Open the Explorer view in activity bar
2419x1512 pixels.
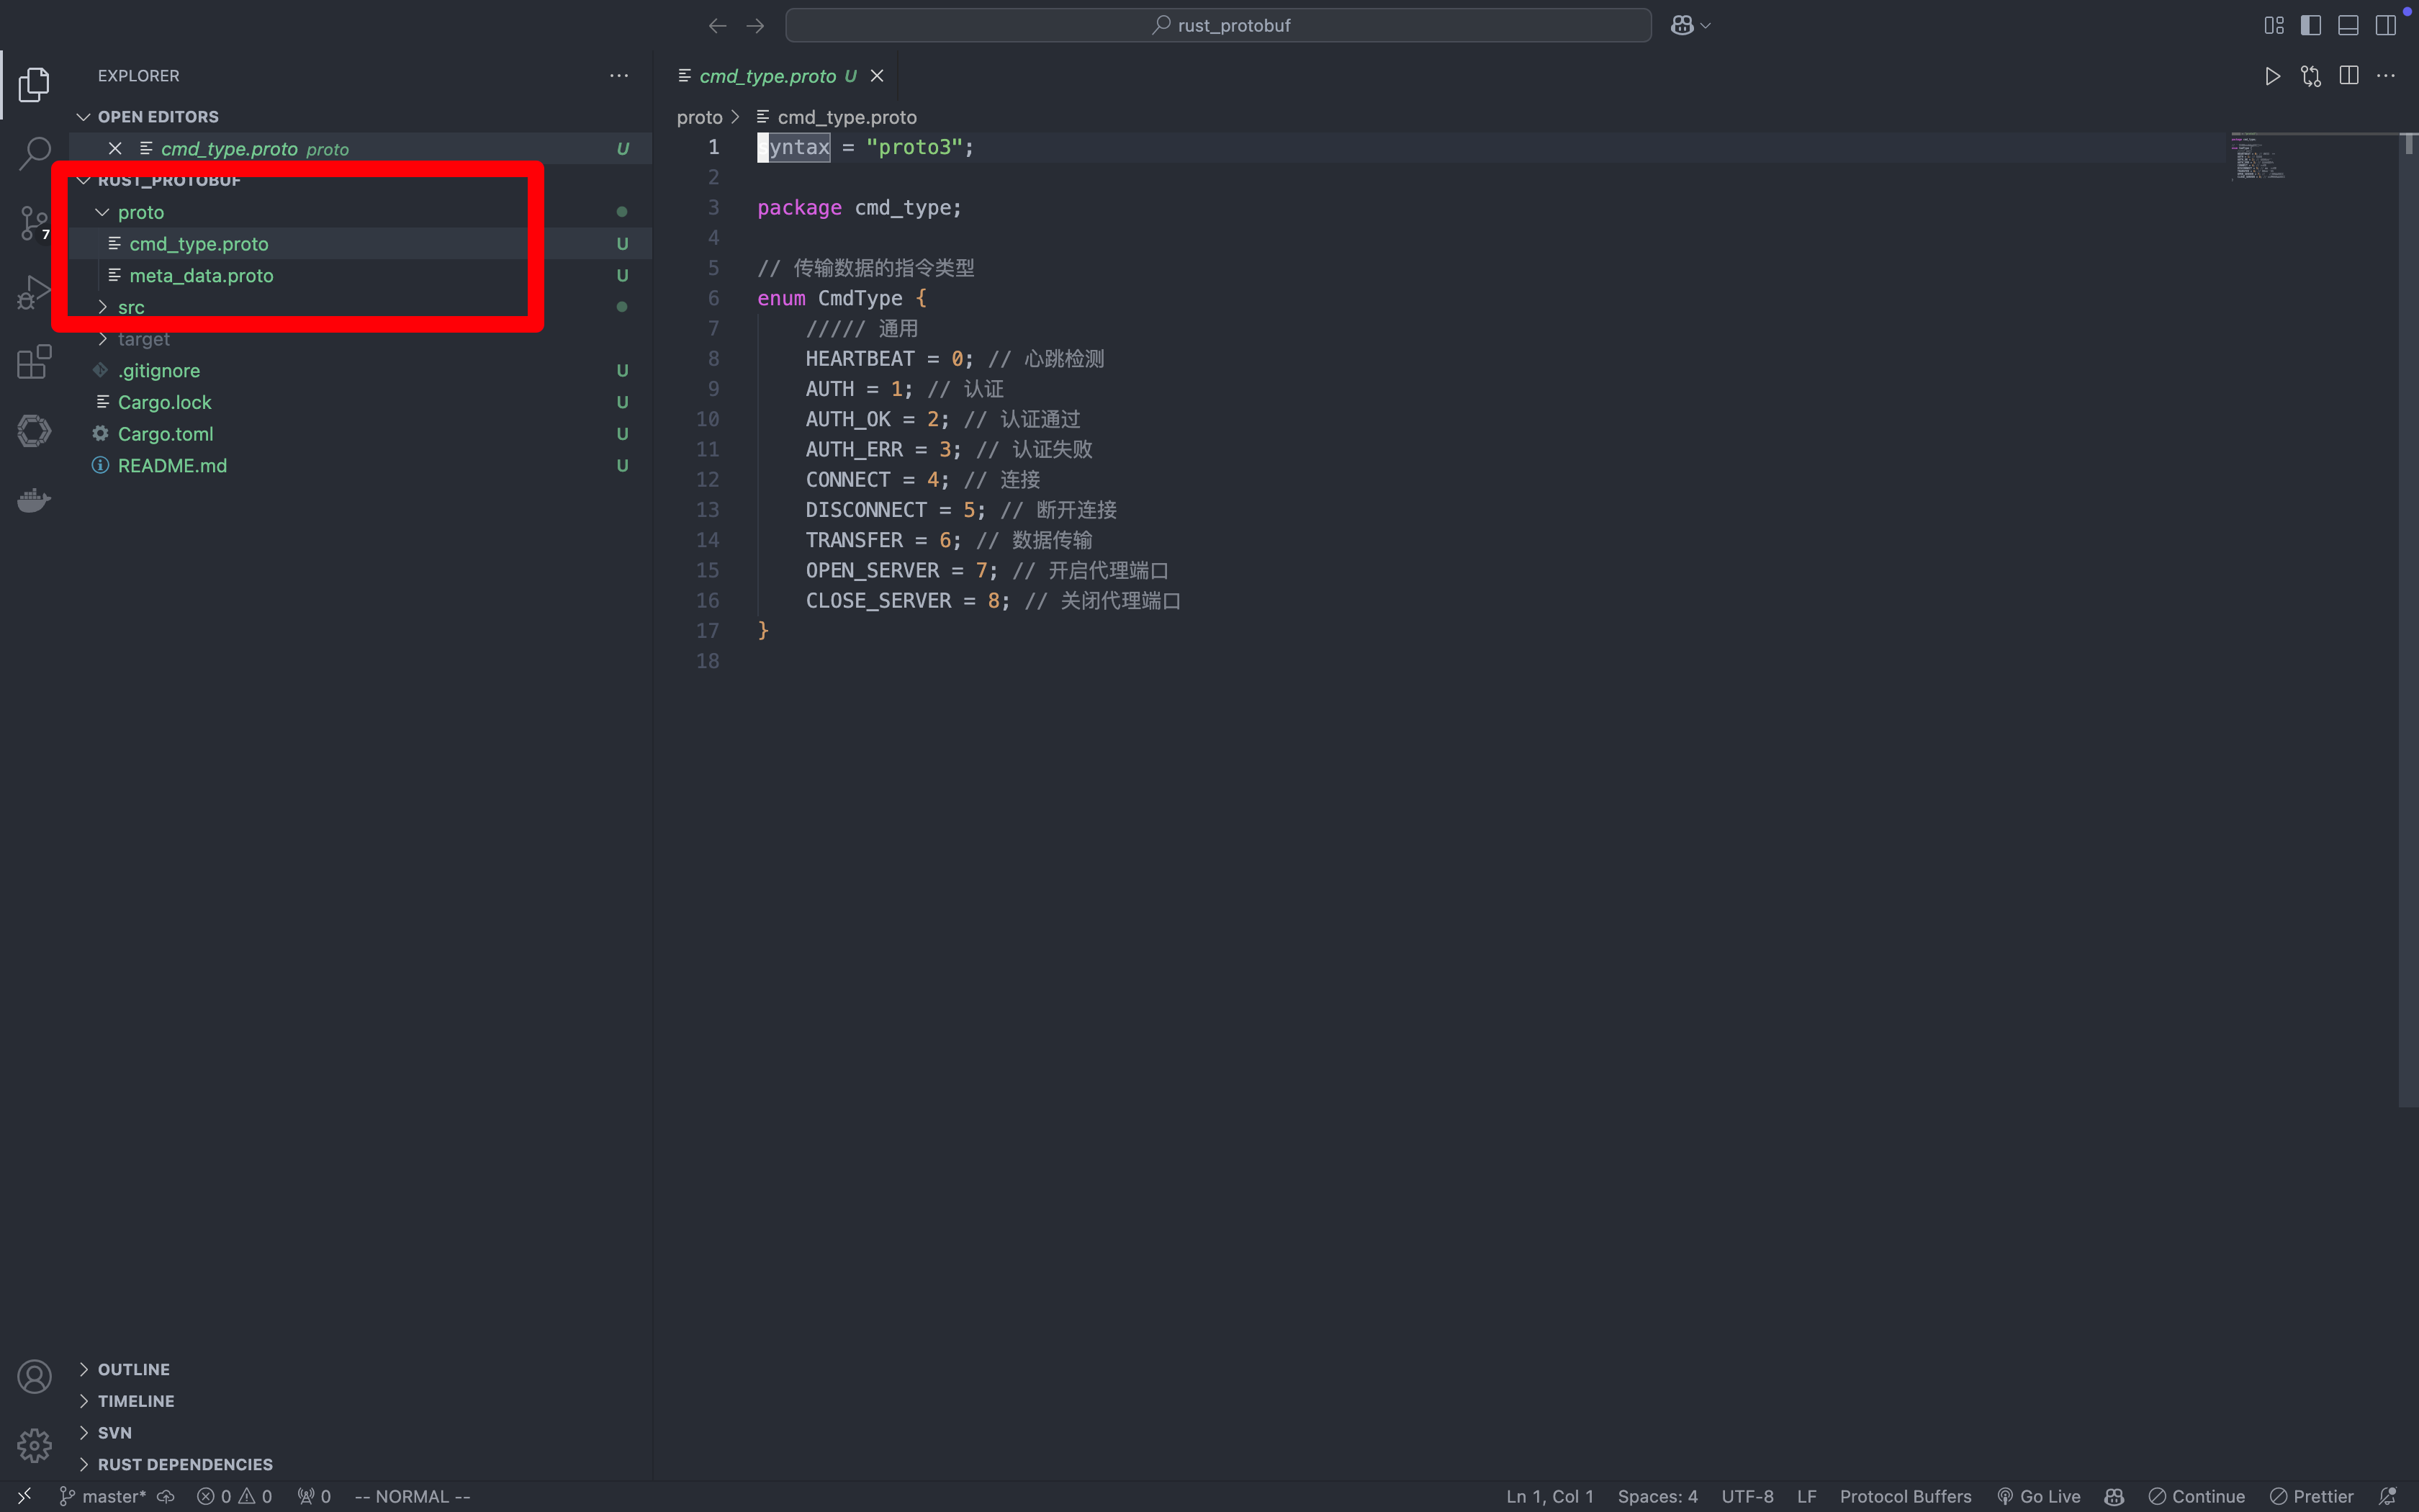34,85
